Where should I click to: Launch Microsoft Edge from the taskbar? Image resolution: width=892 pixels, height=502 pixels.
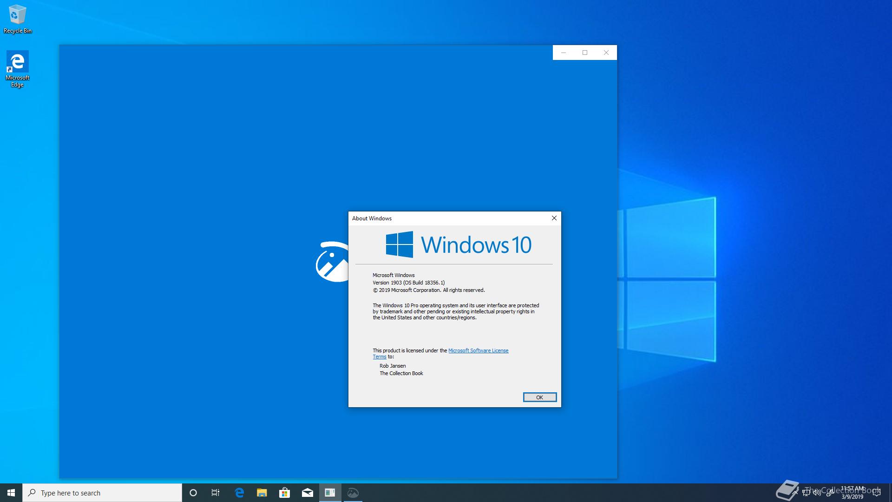pyautogui.click(x=239, y=493)
